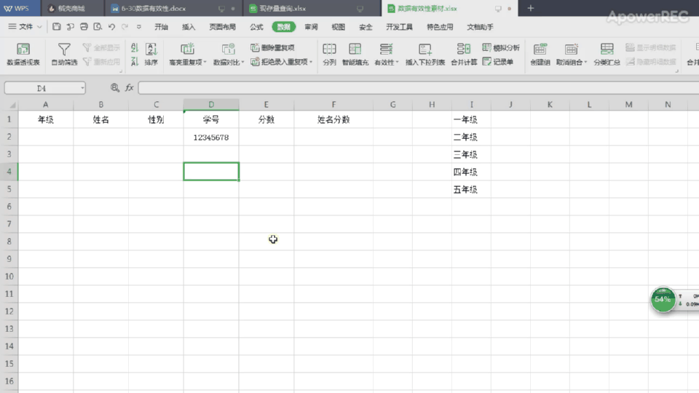
Task: Select cell D2 containing 12345678
Action: [211, 137]
